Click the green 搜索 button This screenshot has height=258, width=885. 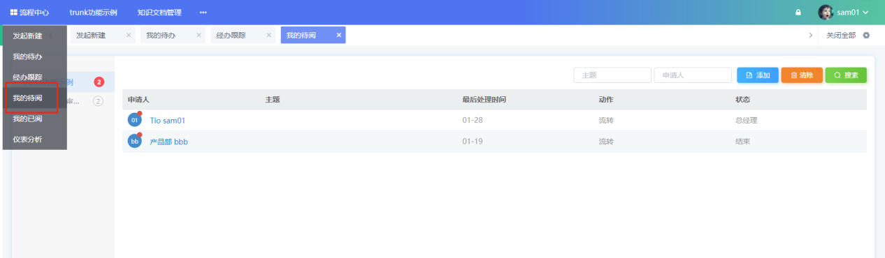[846, 75]
